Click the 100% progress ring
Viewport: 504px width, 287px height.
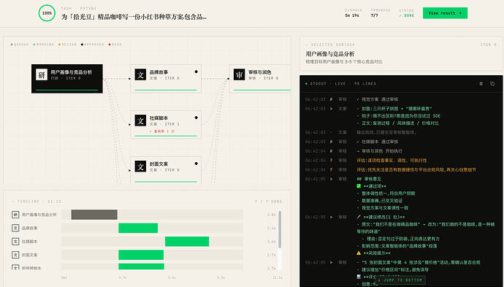click(x=47, y=13)
